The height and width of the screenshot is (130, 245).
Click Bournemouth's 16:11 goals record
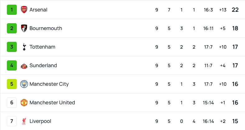coord(208,28)
